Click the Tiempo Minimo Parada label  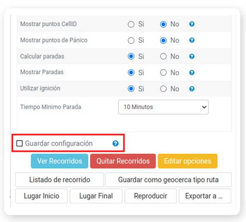(x=51, y=107)
